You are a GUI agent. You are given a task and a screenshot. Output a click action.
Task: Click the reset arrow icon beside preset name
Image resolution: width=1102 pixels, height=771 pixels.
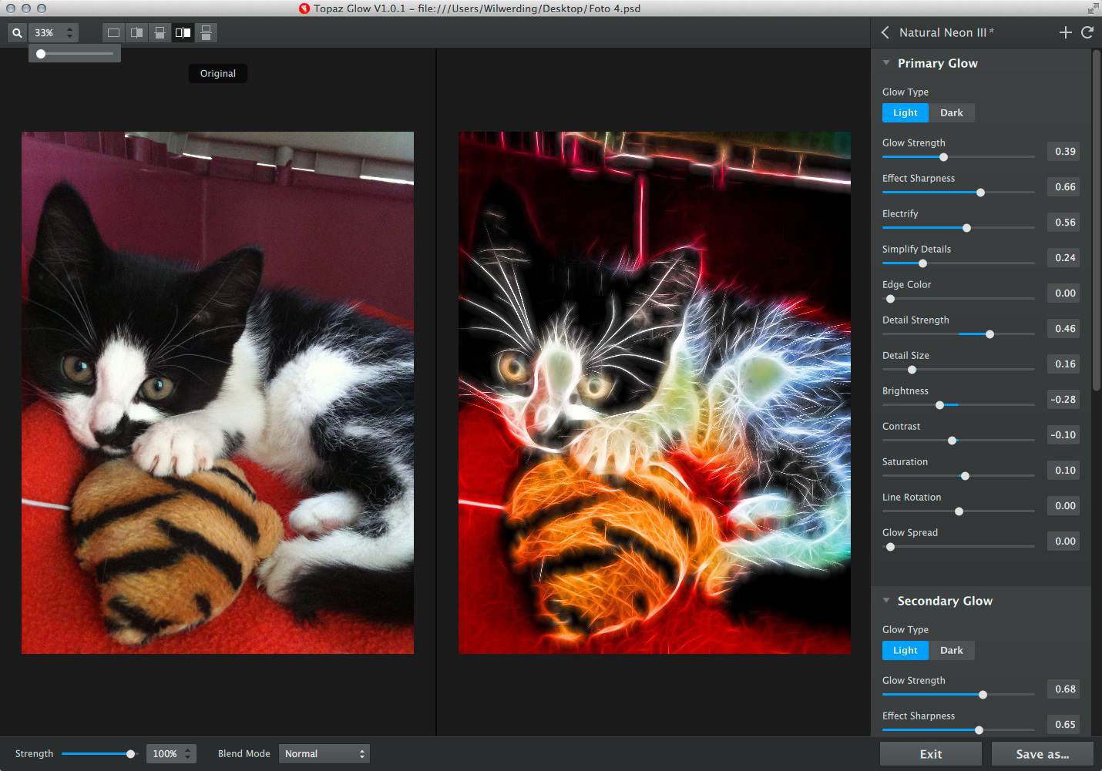pyautogui.click(x=1087, y=32)
